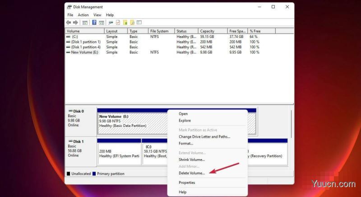
Task: Open the Action menu
Action: pos(83,15)
